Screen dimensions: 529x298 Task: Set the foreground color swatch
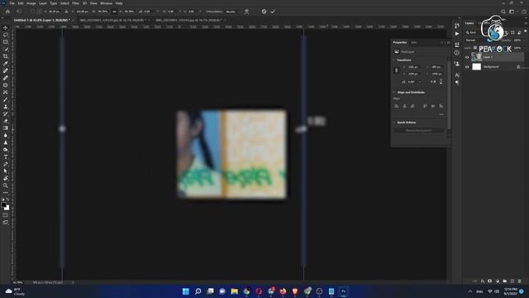tap(3, 204)
